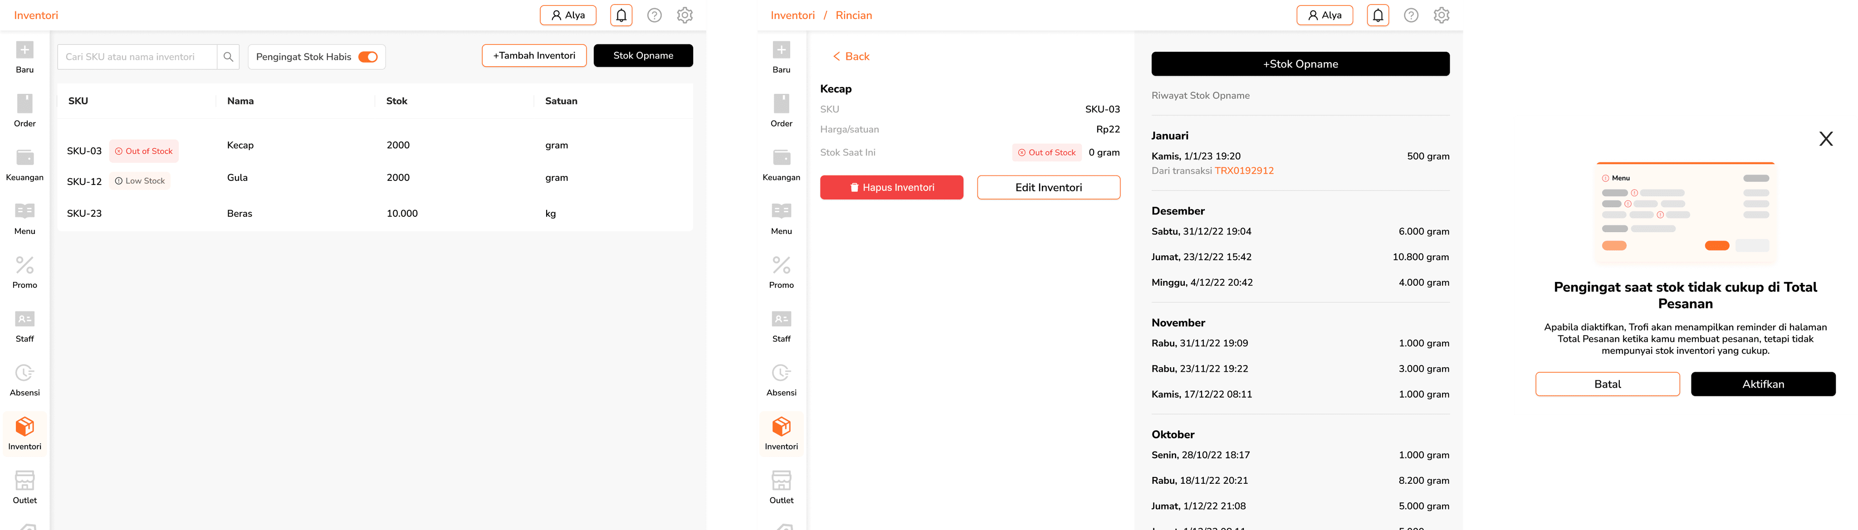Open Alya user profile button in left panel
Image resolution: width=1858 pixels, height=530 pixels.
pyautogui.click(x=567, y=15)
